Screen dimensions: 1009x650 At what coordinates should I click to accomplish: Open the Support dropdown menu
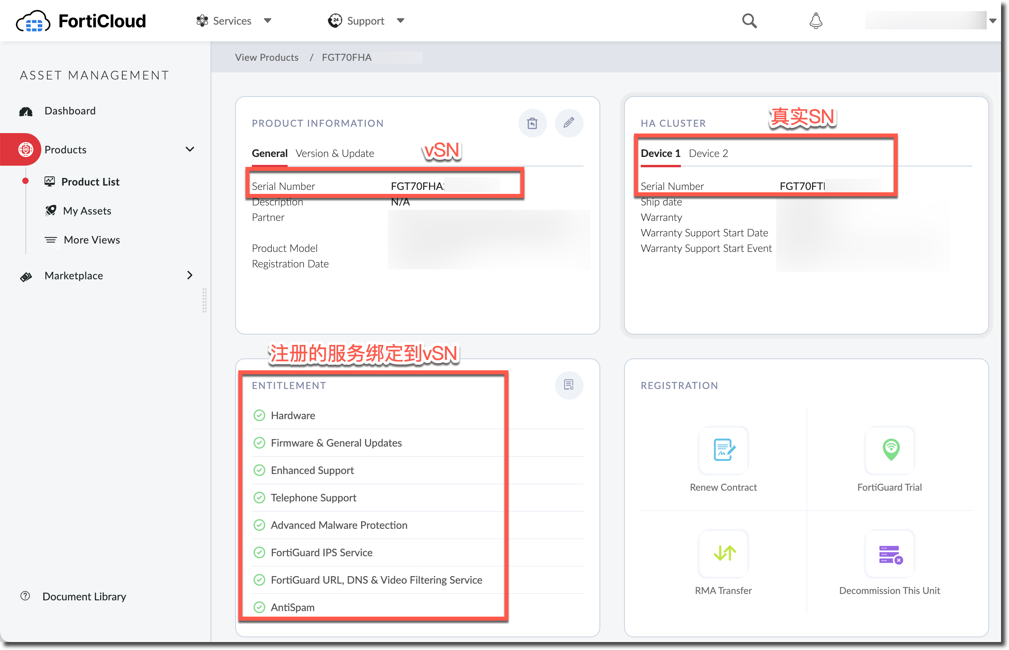tap(365, 21)
